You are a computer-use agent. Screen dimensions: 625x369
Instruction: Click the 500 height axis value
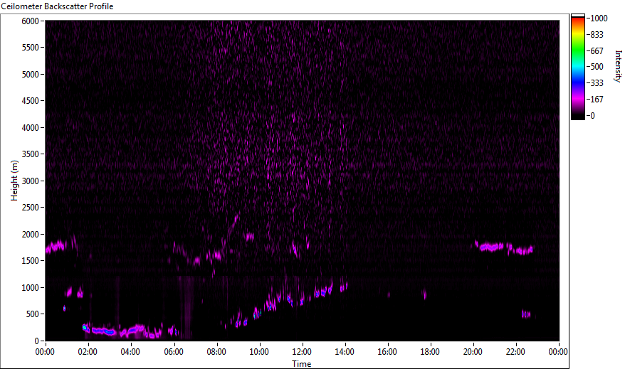pos(32,314)
